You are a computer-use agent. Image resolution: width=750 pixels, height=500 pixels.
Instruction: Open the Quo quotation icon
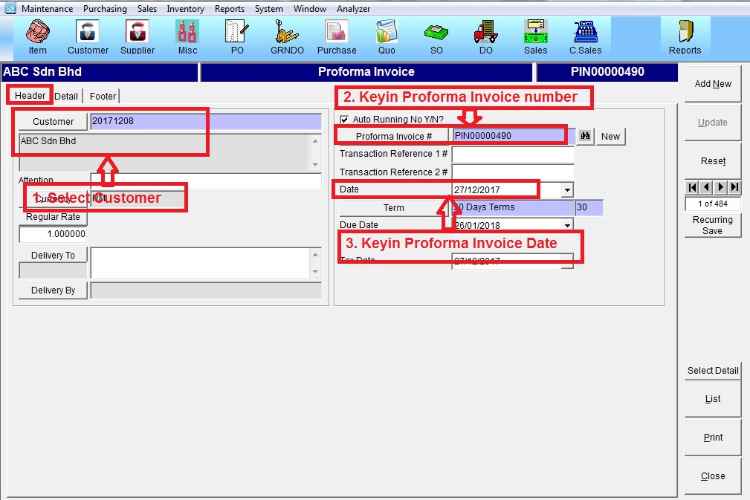(387, 36)
